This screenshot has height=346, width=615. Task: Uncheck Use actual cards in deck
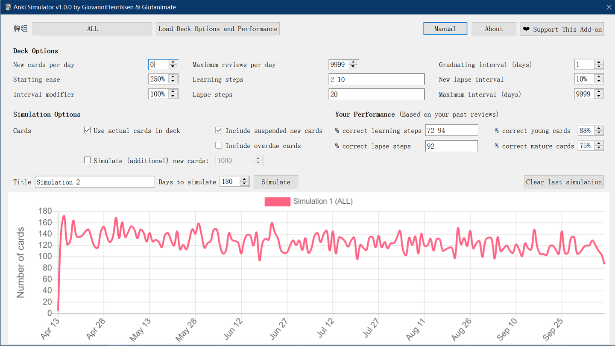(88, 130)
